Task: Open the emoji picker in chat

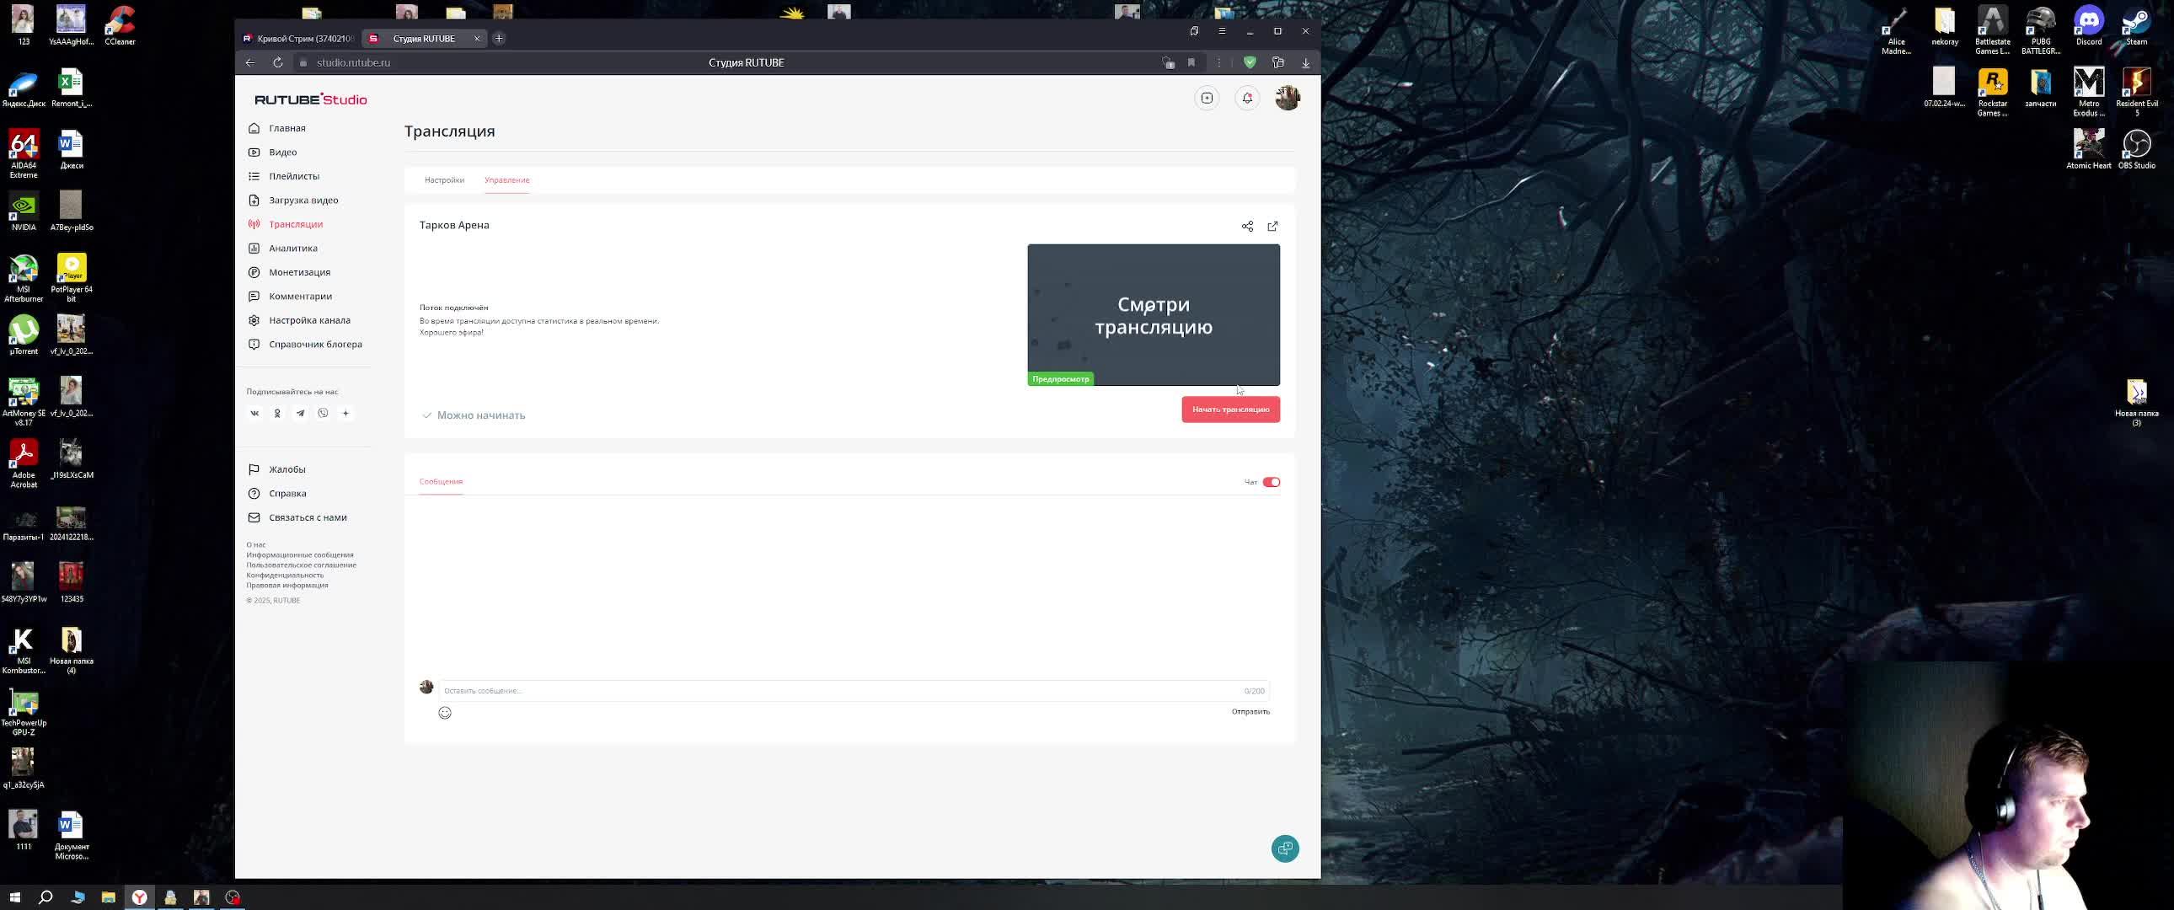Action: coord(445,713)
